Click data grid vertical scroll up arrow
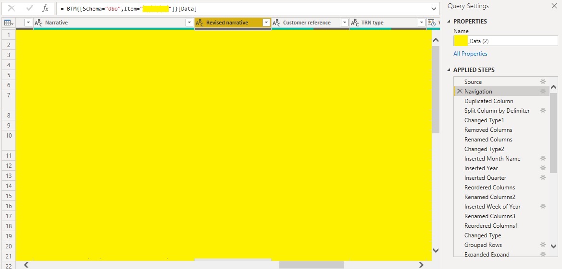This screenshot has width=562, height=269. coord(436,40)
